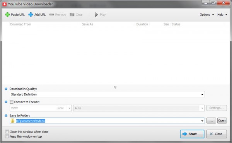This screenshot has width=232, height=143.
Task: Click the Play triangle icon
Action: pyautogui.click(x=96, y=15)
